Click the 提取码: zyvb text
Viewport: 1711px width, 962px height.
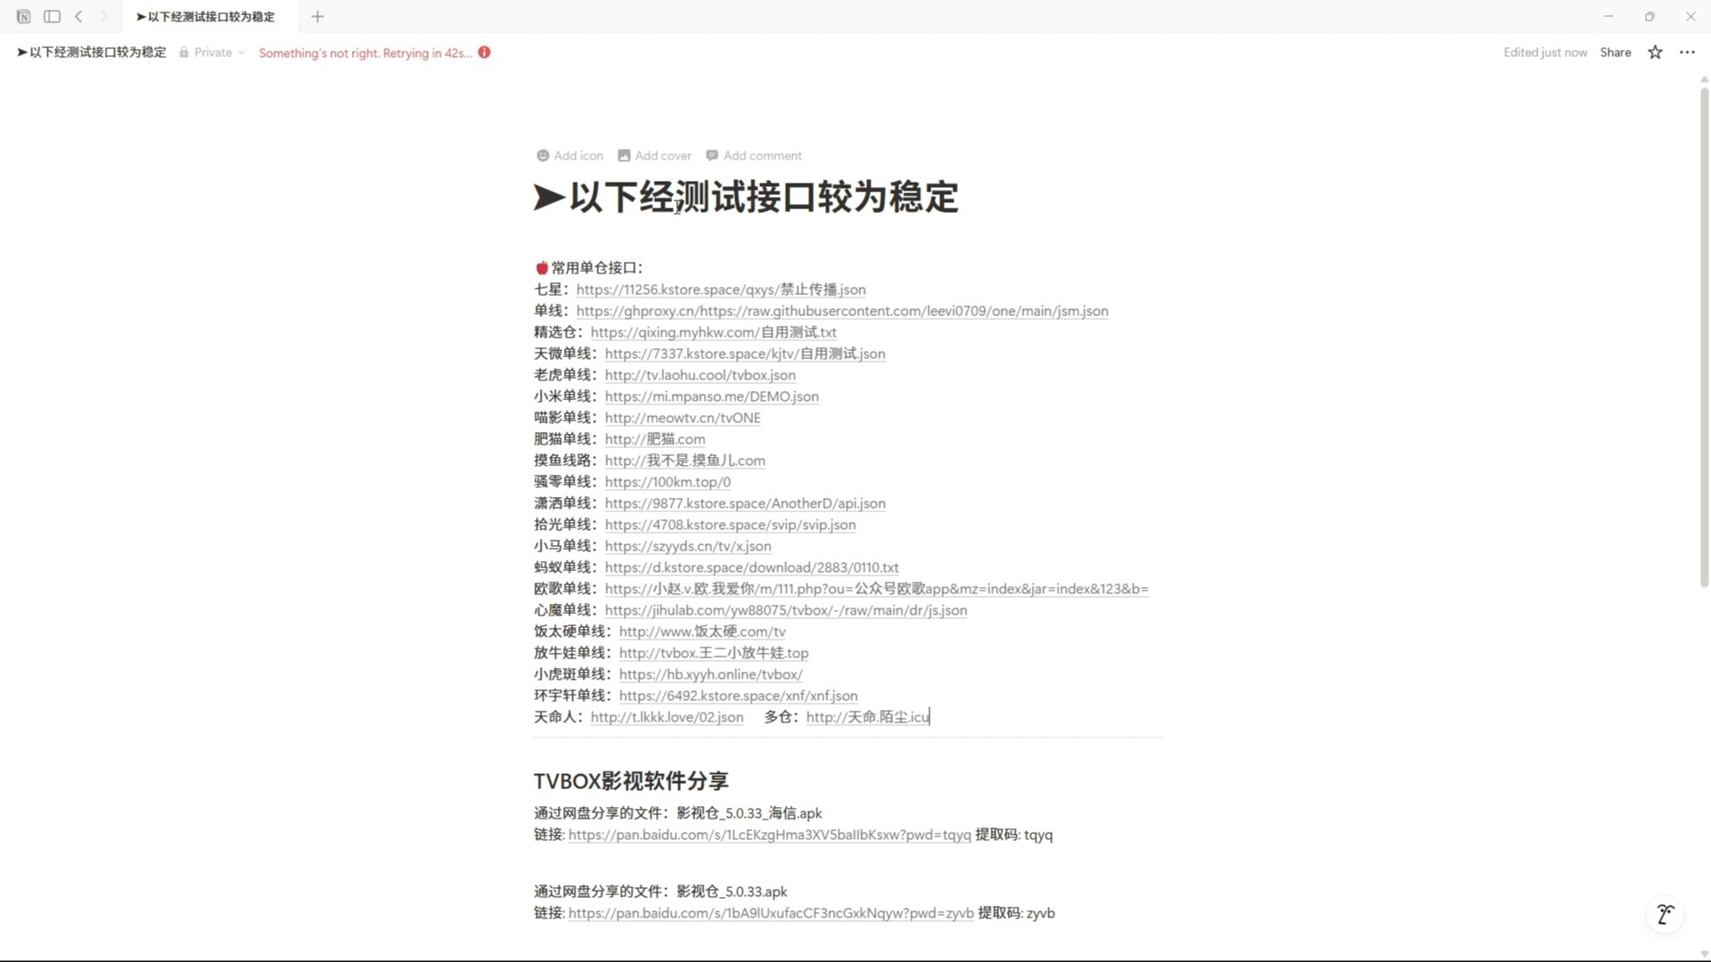[x=1017, y=913]
